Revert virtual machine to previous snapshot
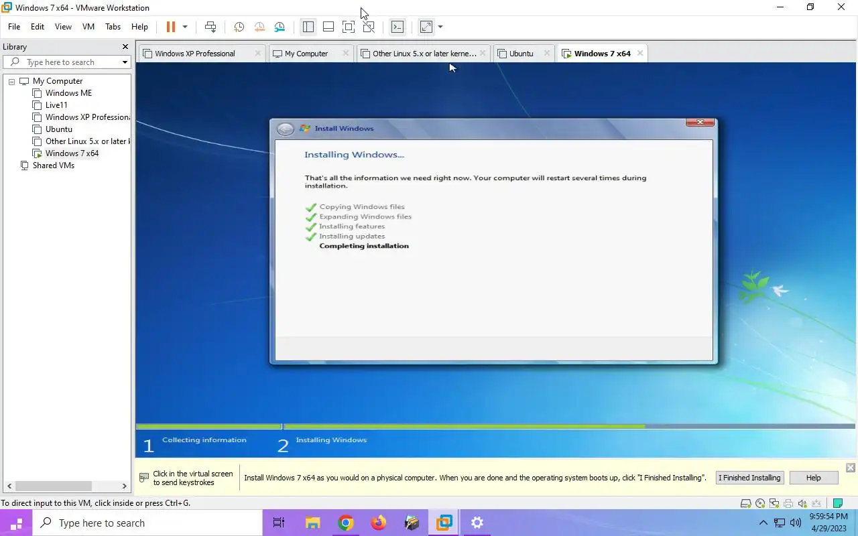 259,27
